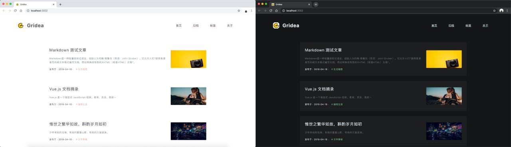
Task: Go forward in the dark browser window
Action: [265, 11]
